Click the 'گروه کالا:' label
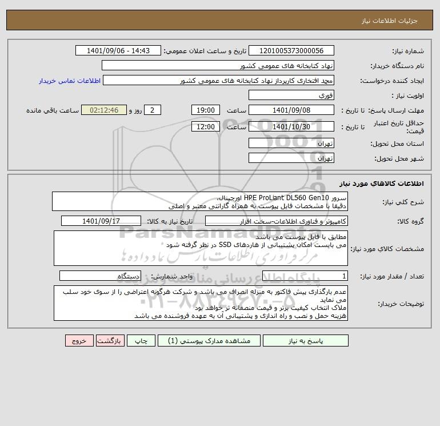The image size is (440, 426). [x=411, y=221]
